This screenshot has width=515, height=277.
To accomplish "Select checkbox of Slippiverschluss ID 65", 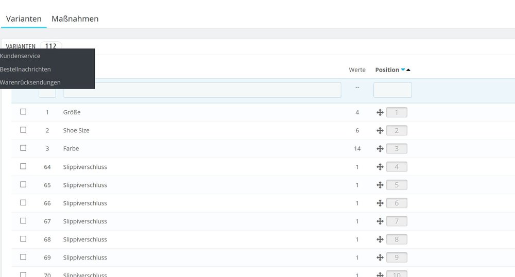I will point(23,184).
